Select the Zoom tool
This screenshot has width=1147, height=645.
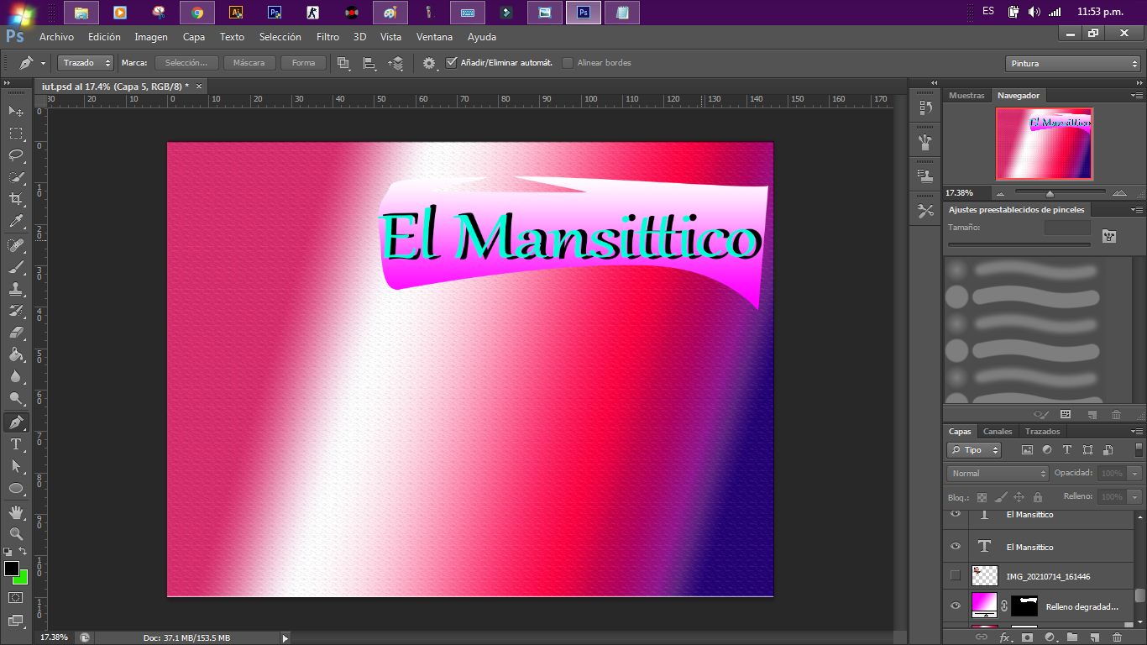pyautogui.click(x=16, y=533)
